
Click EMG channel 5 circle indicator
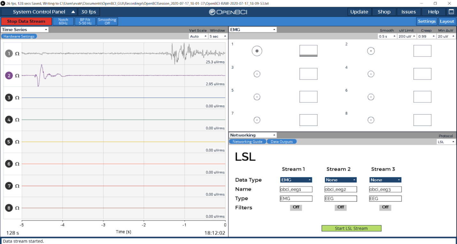pos(257,97)
